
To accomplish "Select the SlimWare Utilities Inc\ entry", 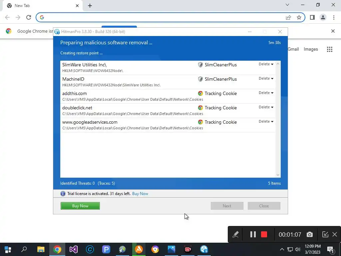I will (x=168, y=68).
